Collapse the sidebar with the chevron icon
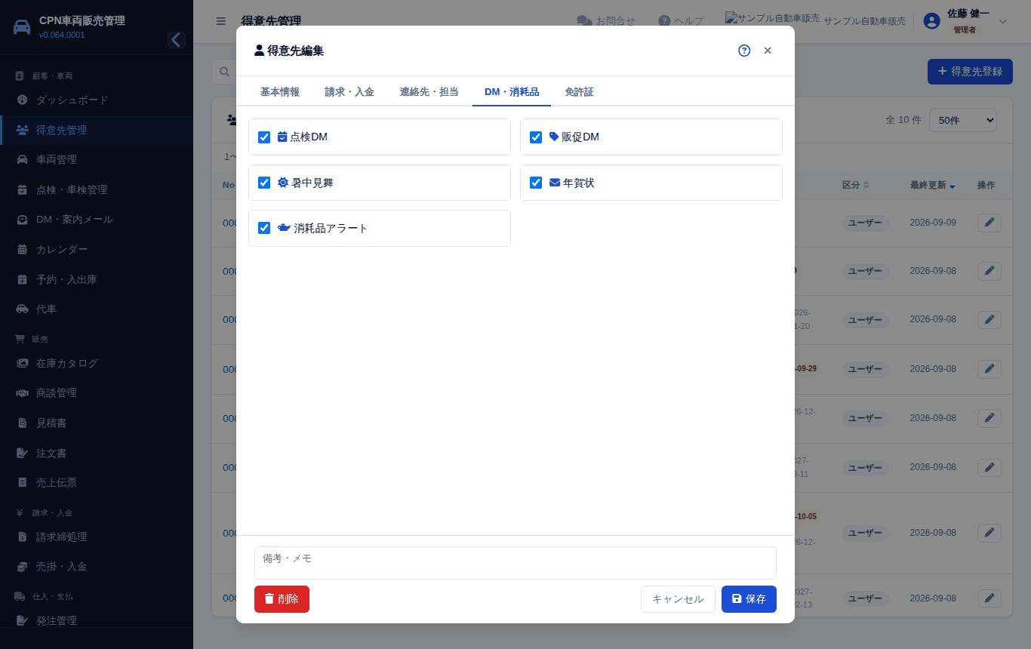1031x649 pixels. (x=177, y=40)
